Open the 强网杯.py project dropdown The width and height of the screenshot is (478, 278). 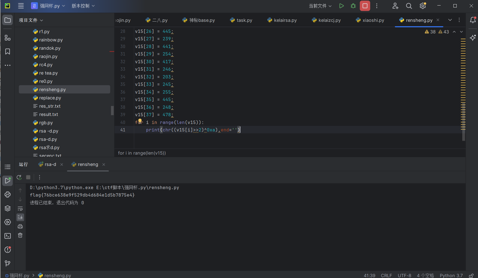(x=48, y=6)
